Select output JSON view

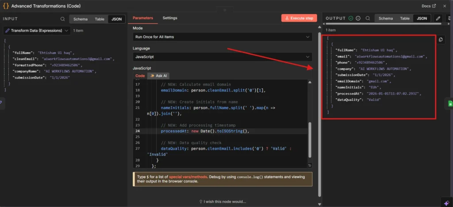coord(422,18)
